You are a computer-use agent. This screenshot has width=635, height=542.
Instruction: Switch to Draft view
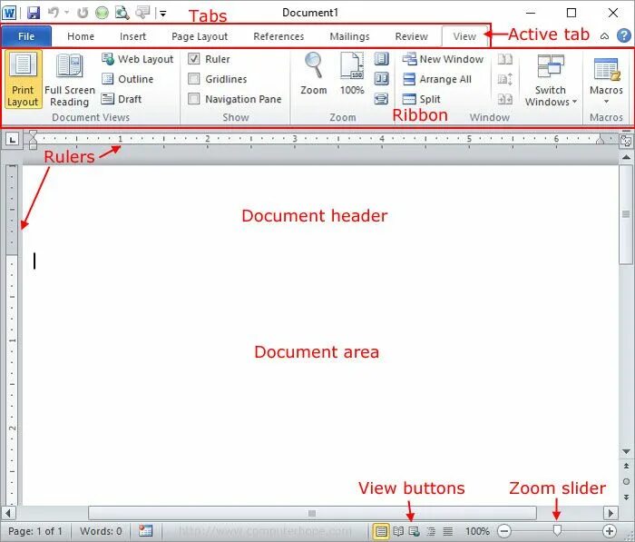(x=121, y=99)
